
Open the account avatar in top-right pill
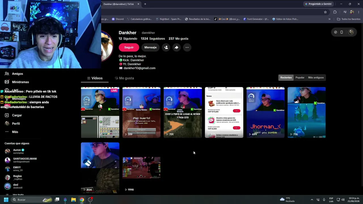(x=351, y=32)
